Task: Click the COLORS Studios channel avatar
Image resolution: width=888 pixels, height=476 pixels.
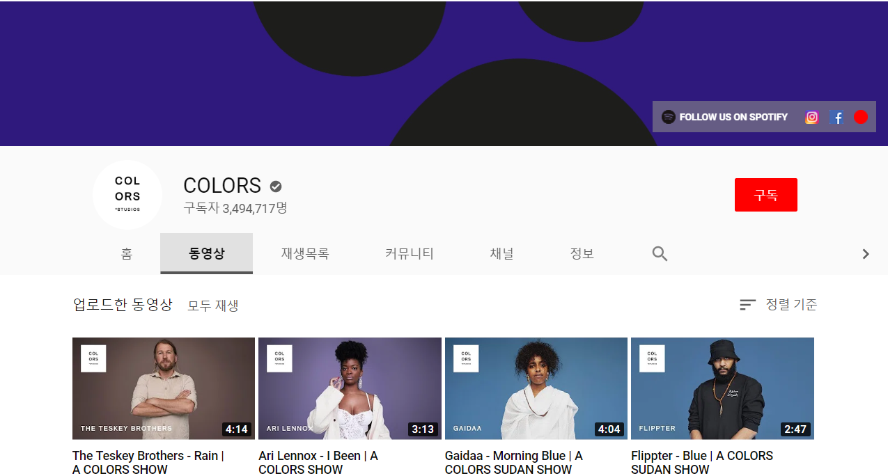Action: (127, 195)
